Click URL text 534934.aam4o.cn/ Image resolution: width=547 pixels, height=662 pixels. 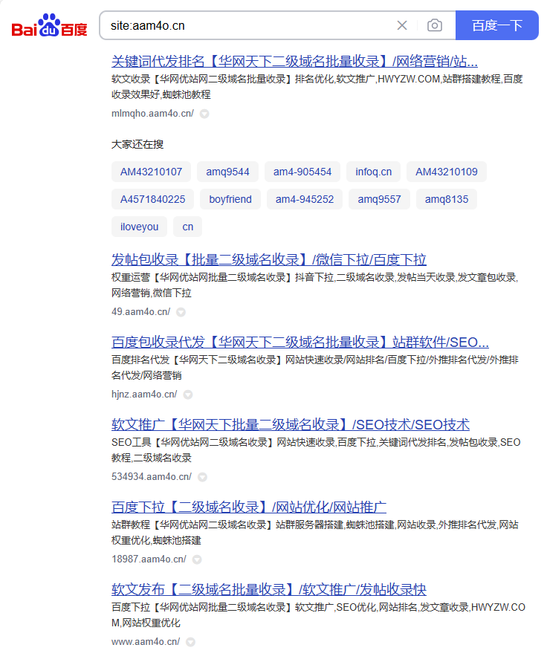pos(151,477)
